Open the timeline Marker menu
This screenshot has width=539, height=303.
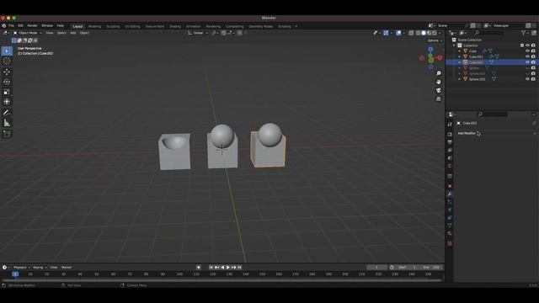click(x=67, y=268)
